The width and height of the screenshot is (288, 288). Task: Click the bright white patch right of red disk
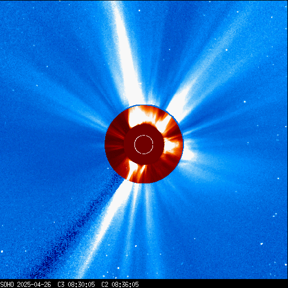[188, 152]
